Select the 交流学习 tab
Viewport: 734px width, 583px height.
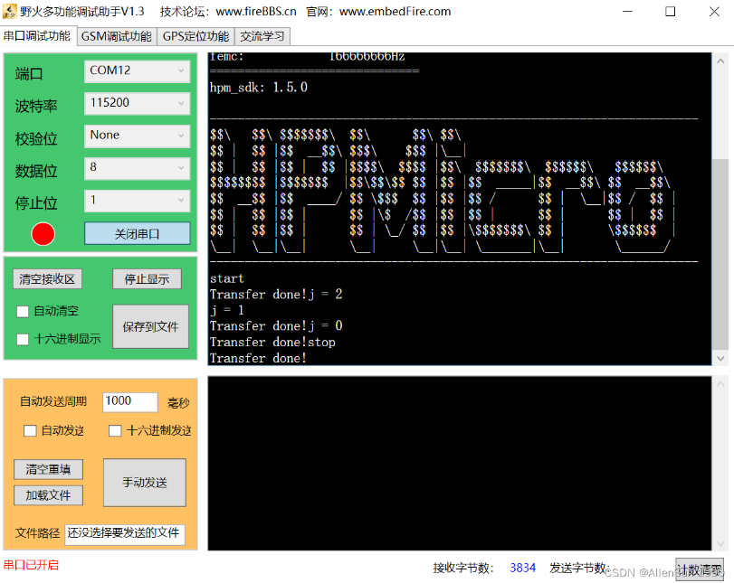262,37
